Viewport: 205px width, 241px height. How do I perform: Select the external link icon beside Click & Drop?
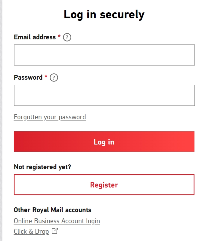54,231
